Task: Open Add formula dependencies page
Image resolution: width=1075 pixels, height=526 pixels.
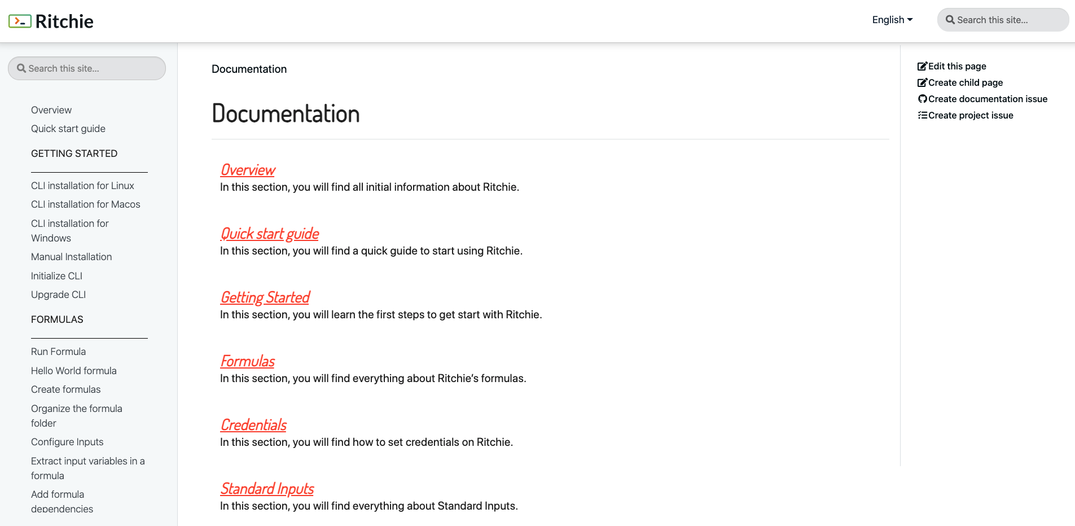Action: 62,502
